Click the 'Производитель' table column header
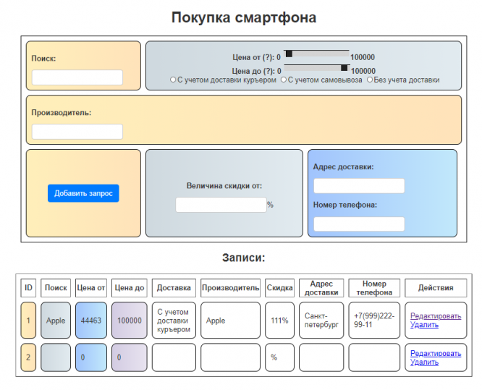This screenshot has height=390, width=482. pos(230,288)
